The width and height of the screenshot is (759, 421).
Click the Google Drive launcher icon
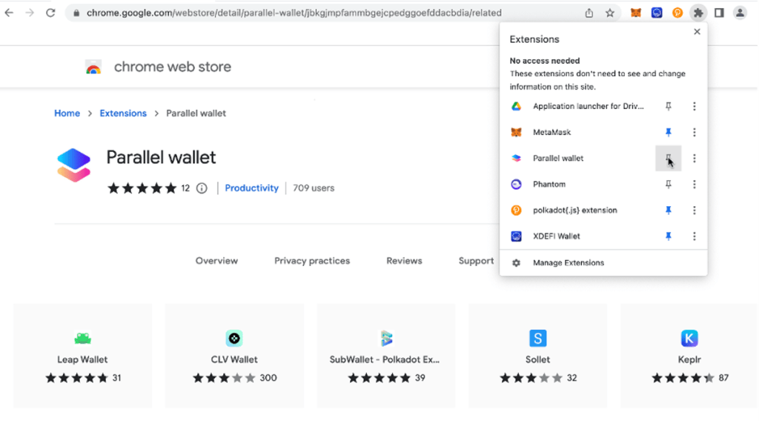click(516, 106)
